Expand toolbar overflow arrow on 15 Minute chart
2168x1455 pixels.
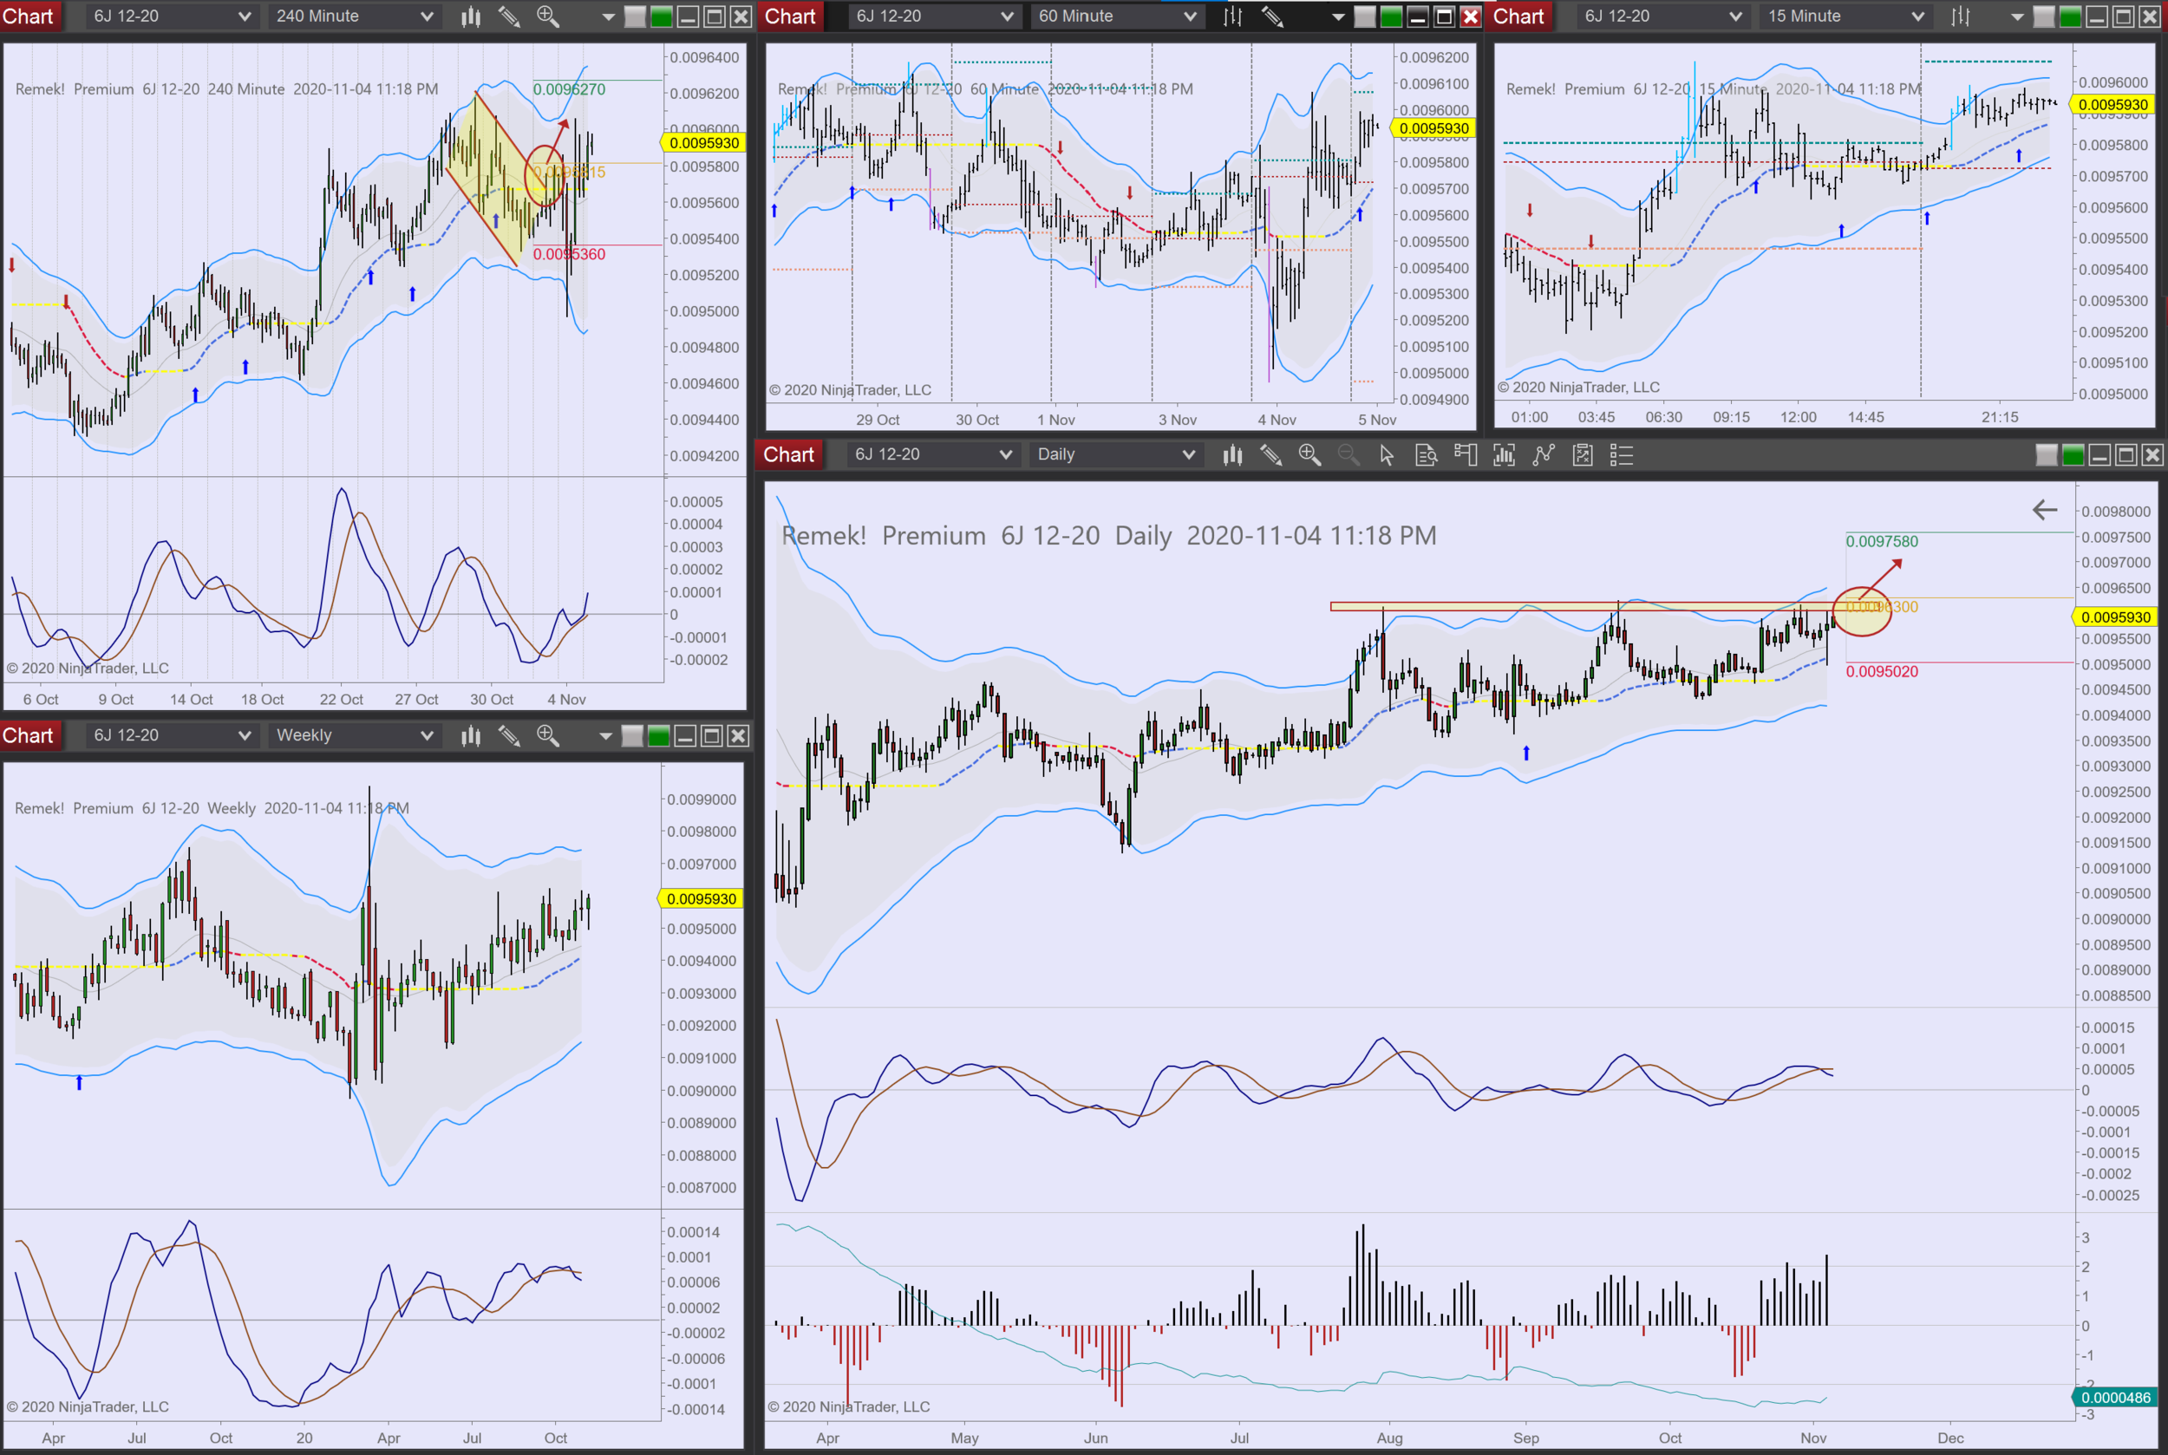point(2017,16)
